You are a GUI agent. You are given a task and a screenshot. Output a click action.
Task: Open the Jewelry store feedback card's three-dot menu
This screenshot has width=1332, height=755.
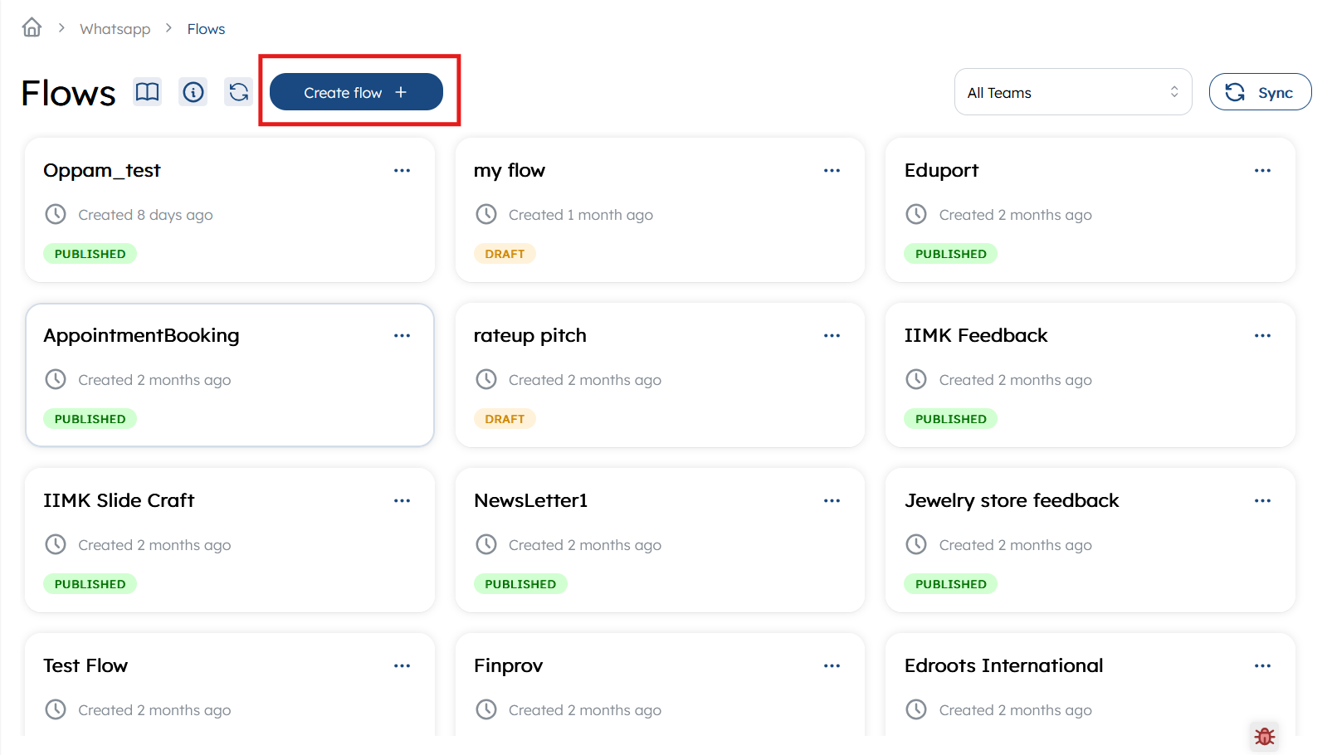[1263, 500]
